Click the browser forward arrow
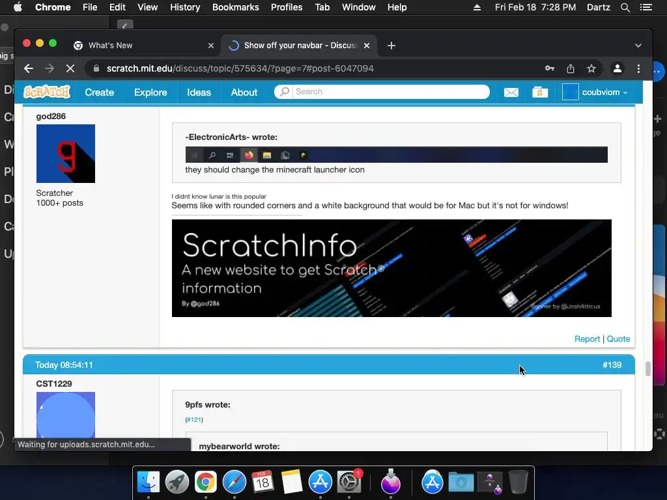 point(50,68)
